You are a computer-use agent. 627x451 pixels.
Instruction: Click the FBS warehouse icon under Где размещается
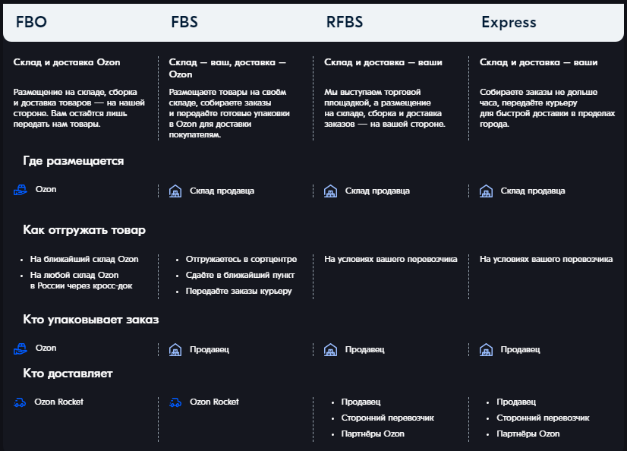point(175,191)
